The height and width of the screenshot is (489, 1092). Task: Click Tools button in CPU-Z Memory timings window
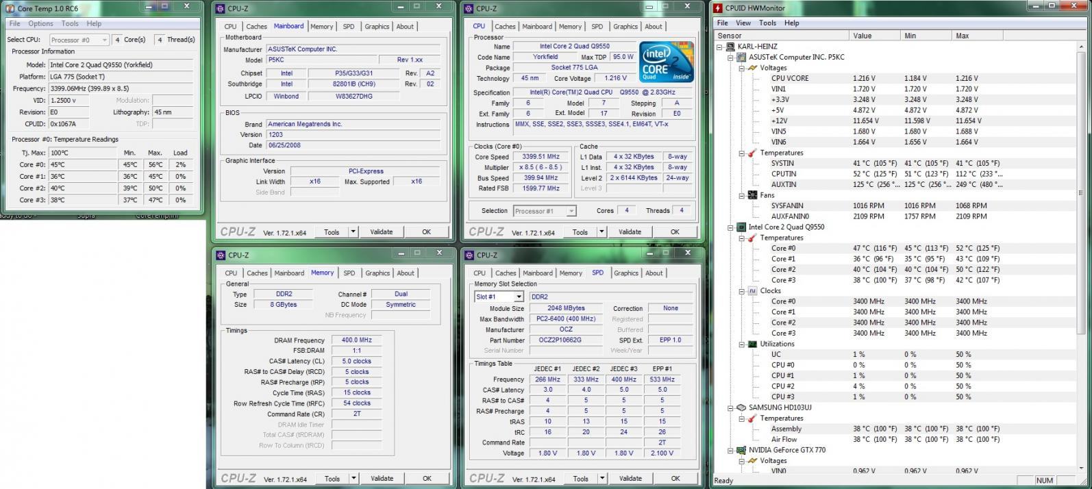pyautogui.click(x=332, y=478)
